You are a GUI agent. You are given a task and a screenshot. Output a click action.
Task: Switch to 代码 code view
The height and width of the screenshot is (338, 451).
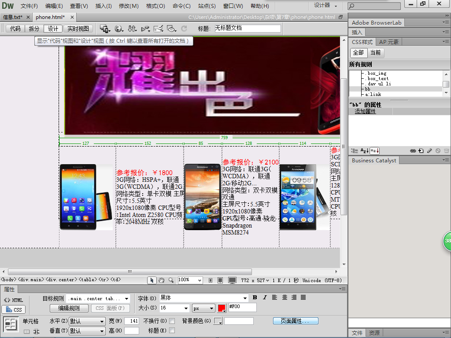pos(15,29)
